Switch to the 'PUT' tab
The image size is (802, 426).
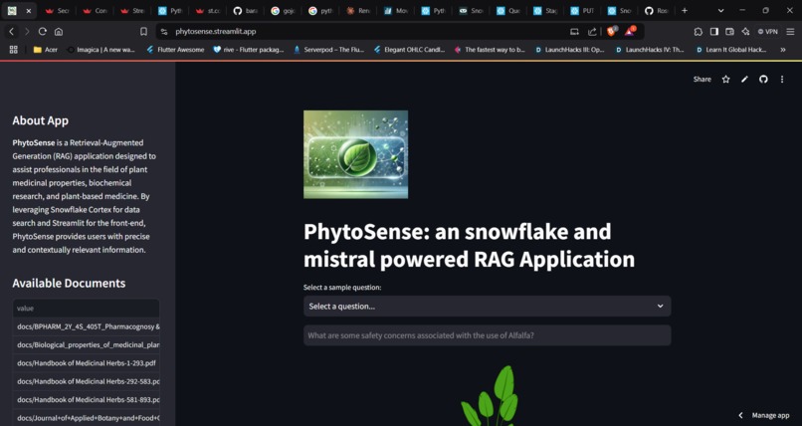pos(581,11)
